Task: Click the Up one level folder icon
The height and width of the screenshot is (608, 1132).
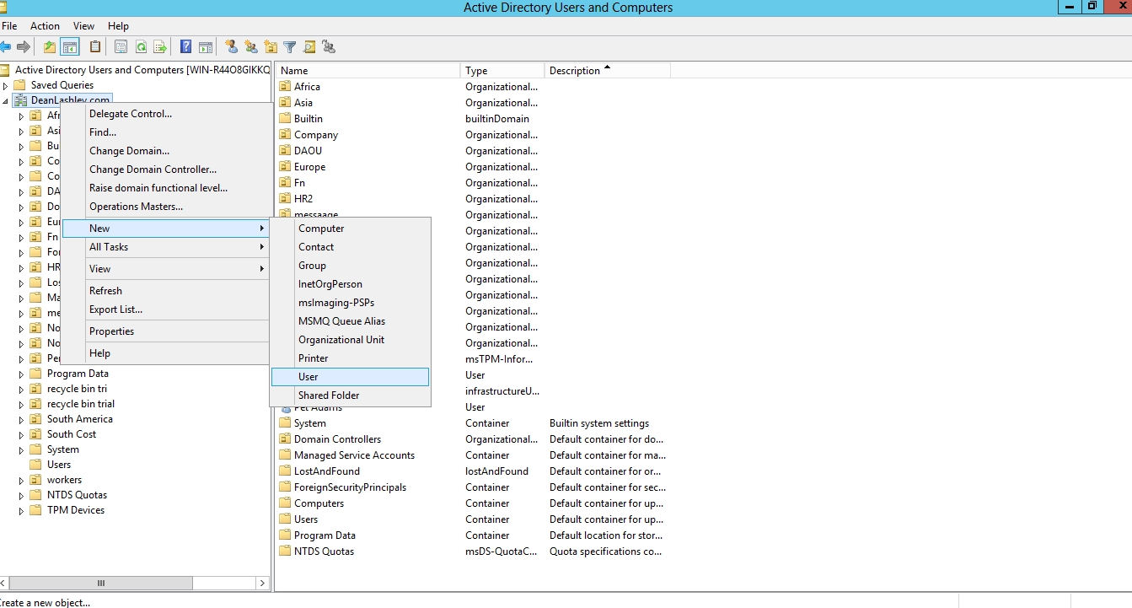Action: pos(50,47)
